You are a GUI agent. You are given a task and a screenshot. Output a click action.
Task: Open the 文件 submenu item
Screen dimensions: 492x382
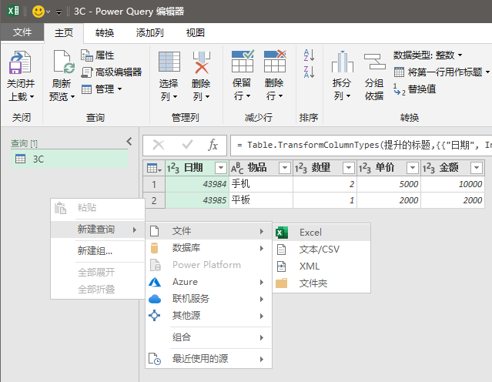click(x=209, y=231)
